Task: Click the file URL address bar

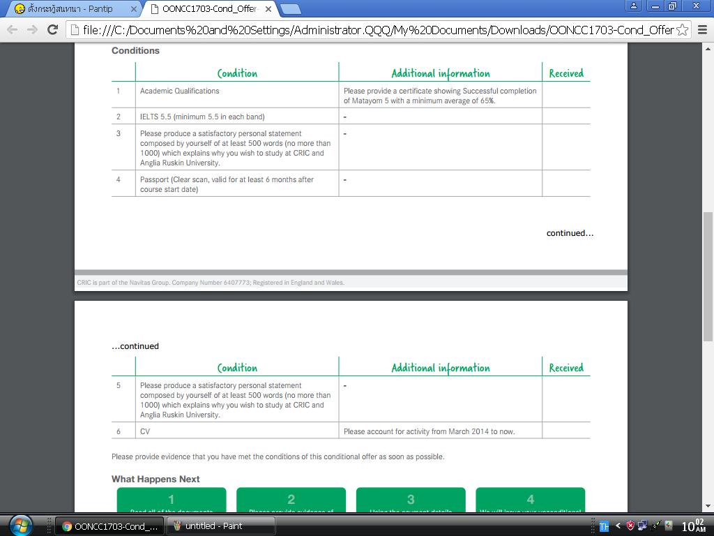Action: 378,30
